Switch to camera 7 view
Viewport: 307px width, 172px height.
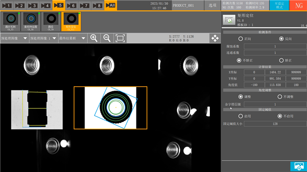[85, 6]
